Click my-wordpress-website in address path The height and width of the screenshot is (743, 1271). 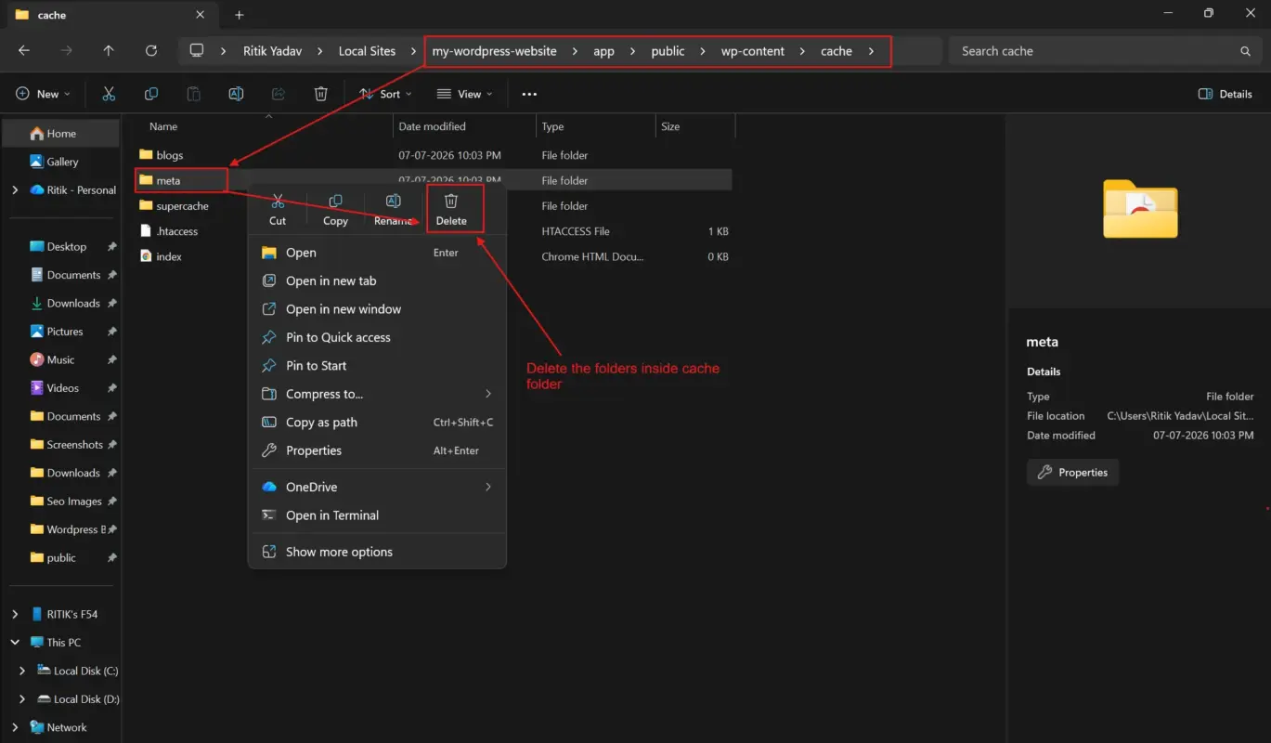tap(495, 51)
